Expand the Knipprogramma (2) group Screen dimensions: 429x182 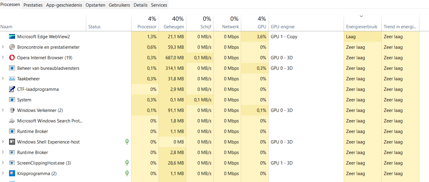3,174
